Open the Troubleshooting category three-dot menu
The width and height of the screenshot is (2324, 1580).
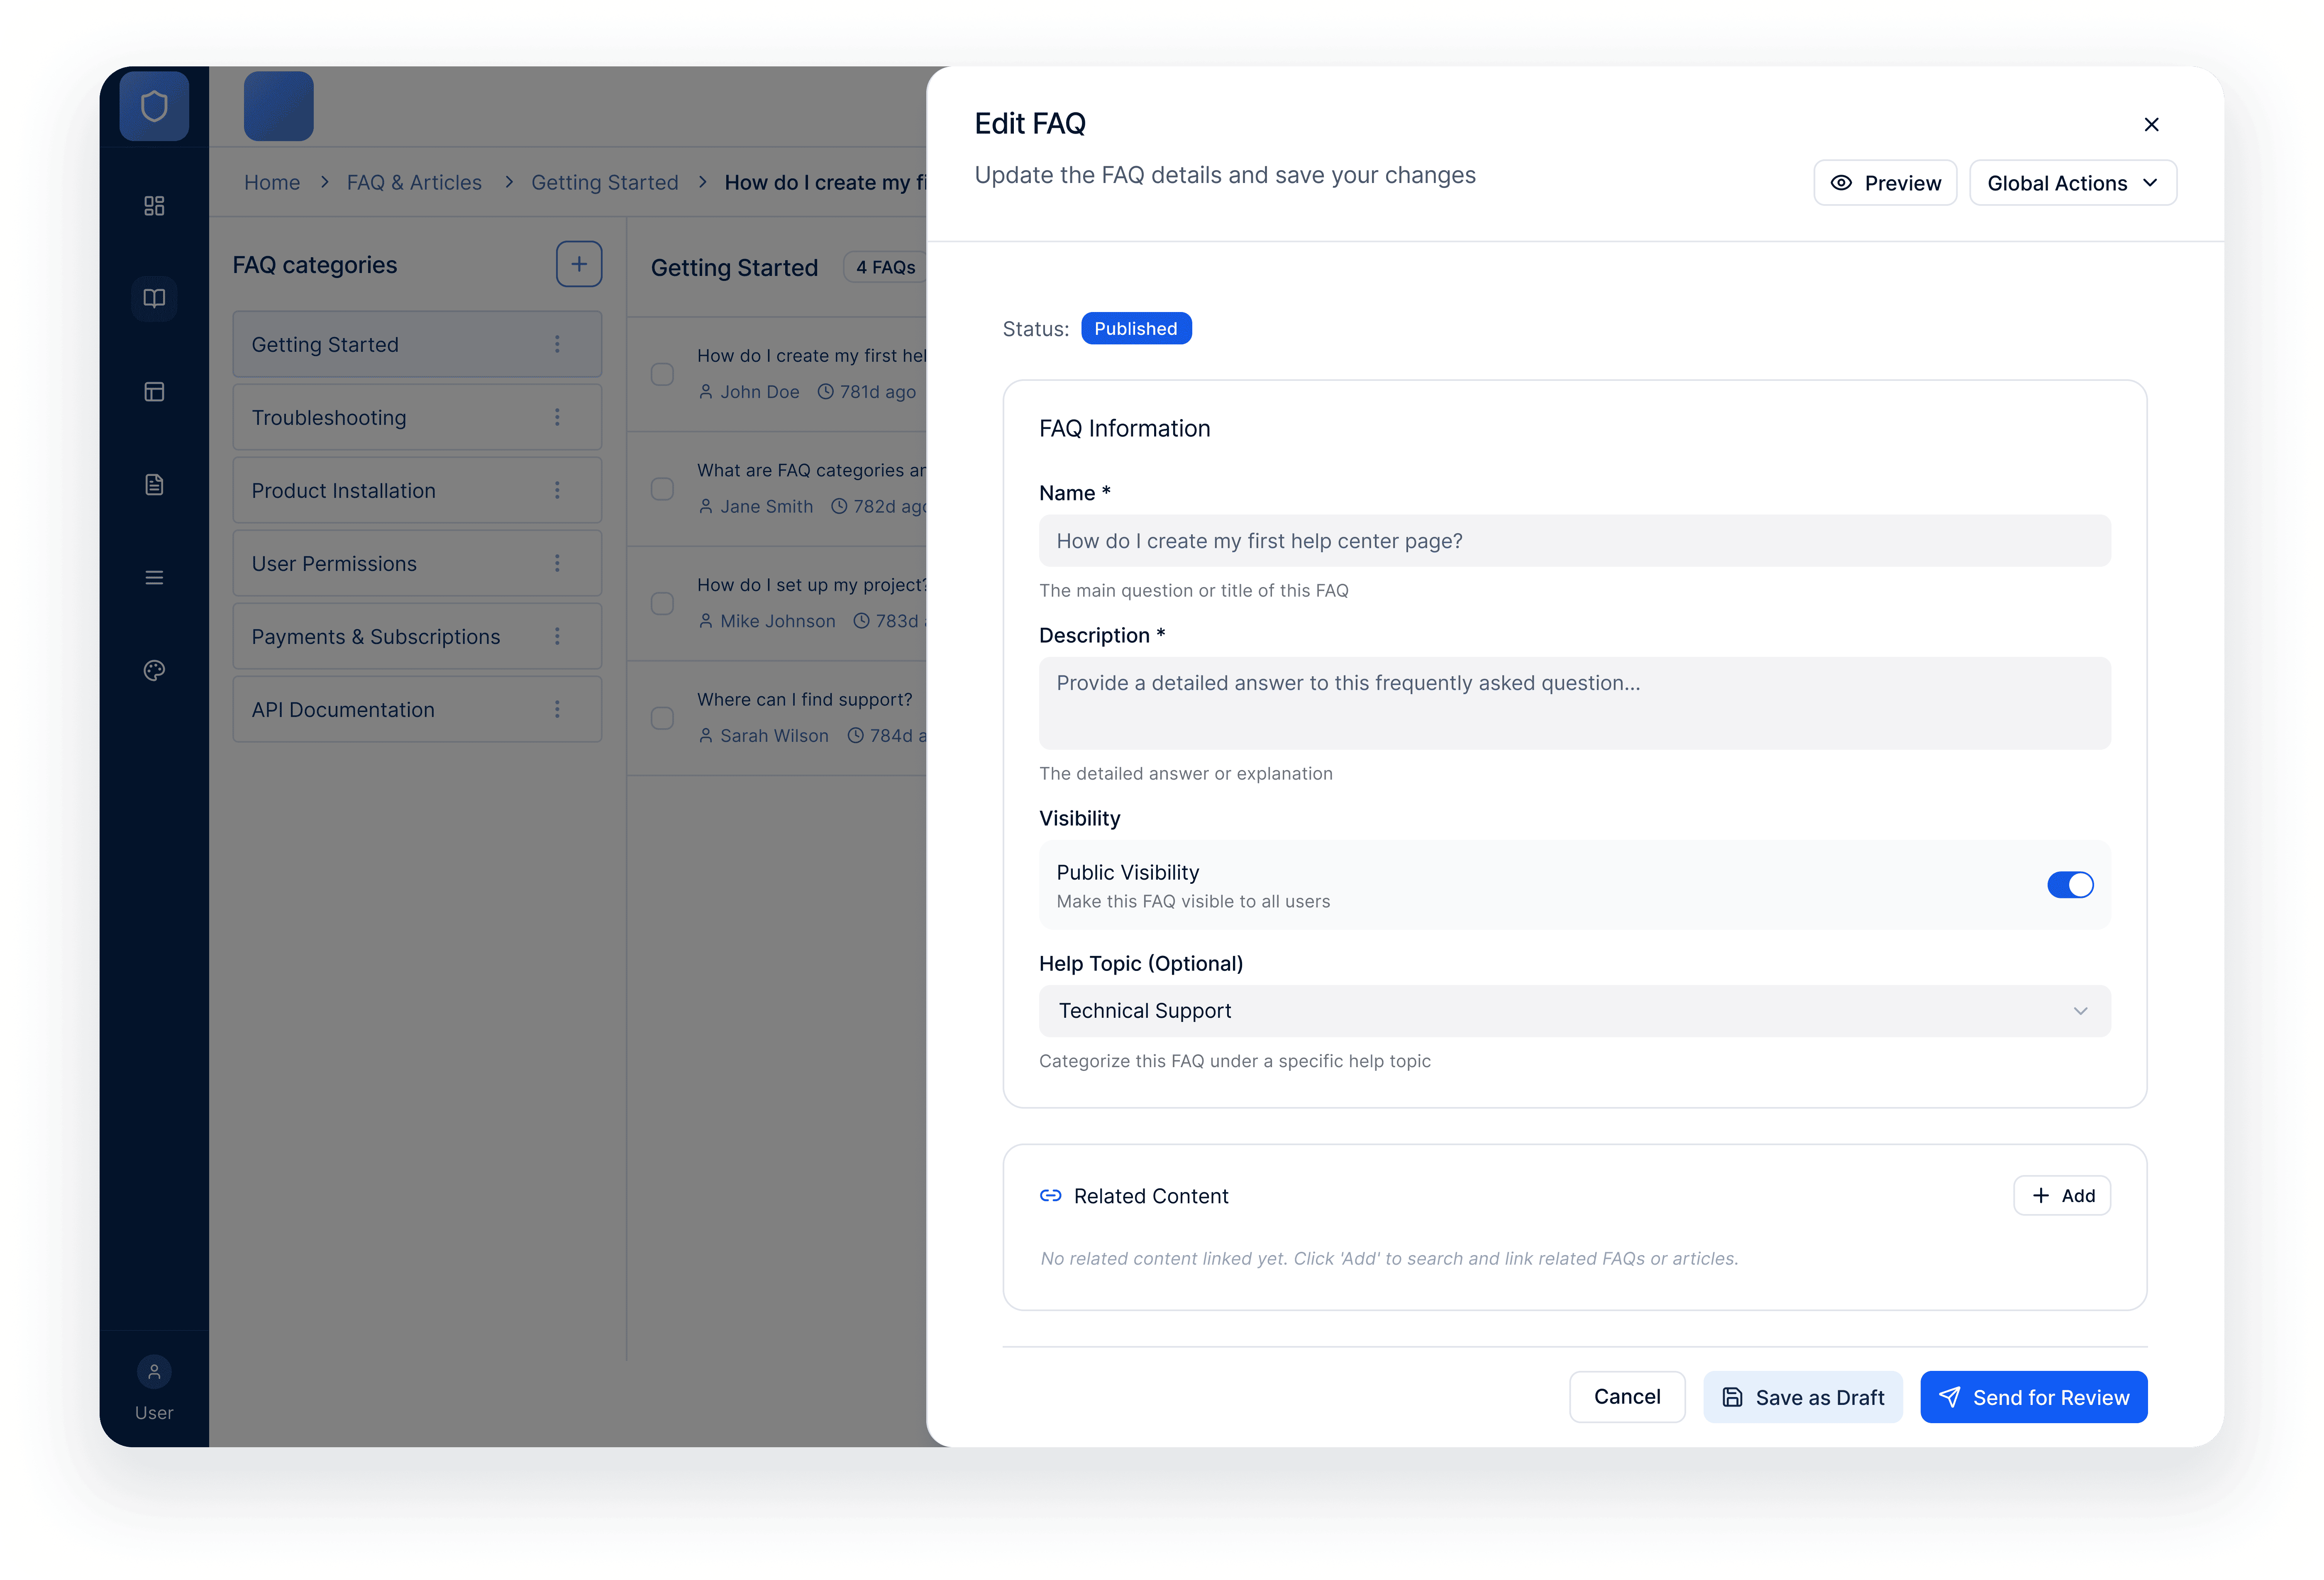(557, 417)
